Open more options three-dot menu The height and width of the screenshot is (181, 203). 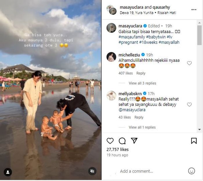point(194,10)
